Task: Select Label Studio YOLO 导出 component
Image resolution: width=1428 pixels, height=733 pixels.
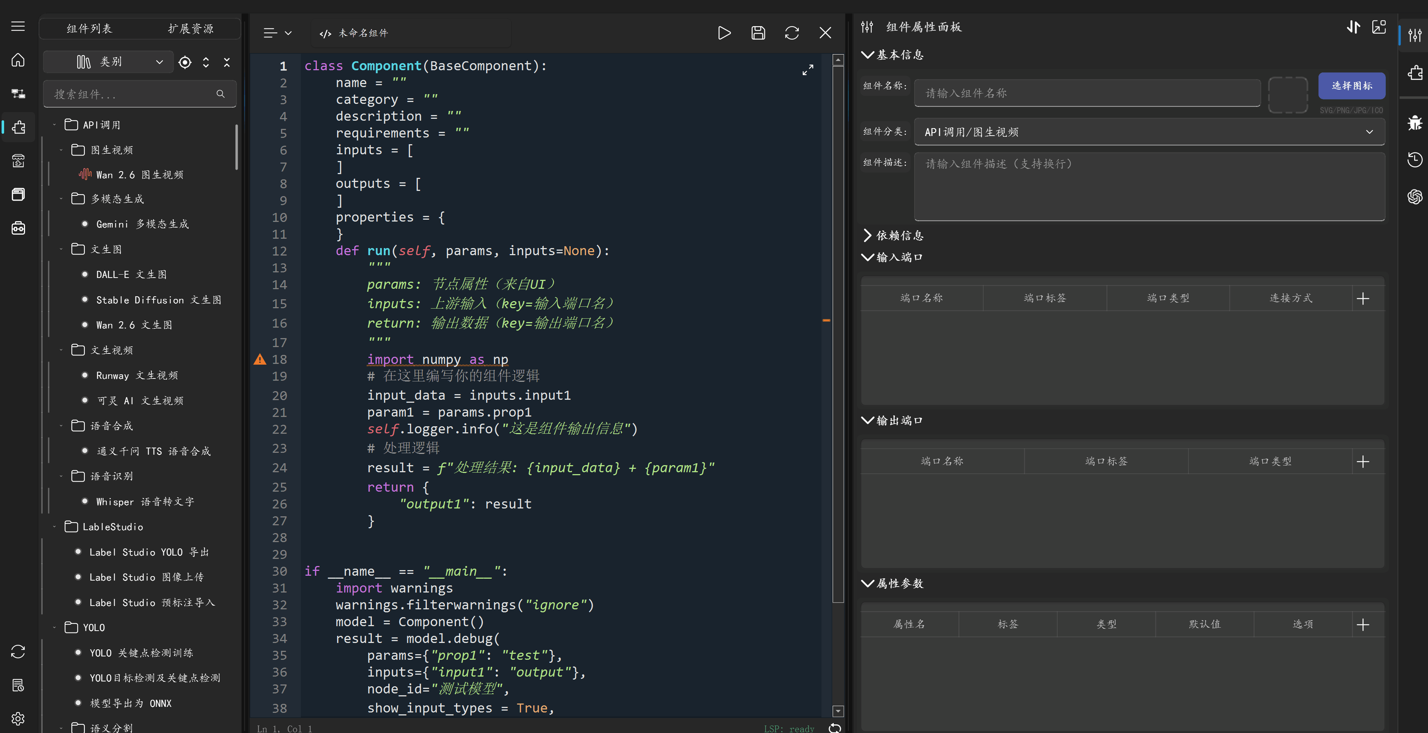Action: (149, 552)
